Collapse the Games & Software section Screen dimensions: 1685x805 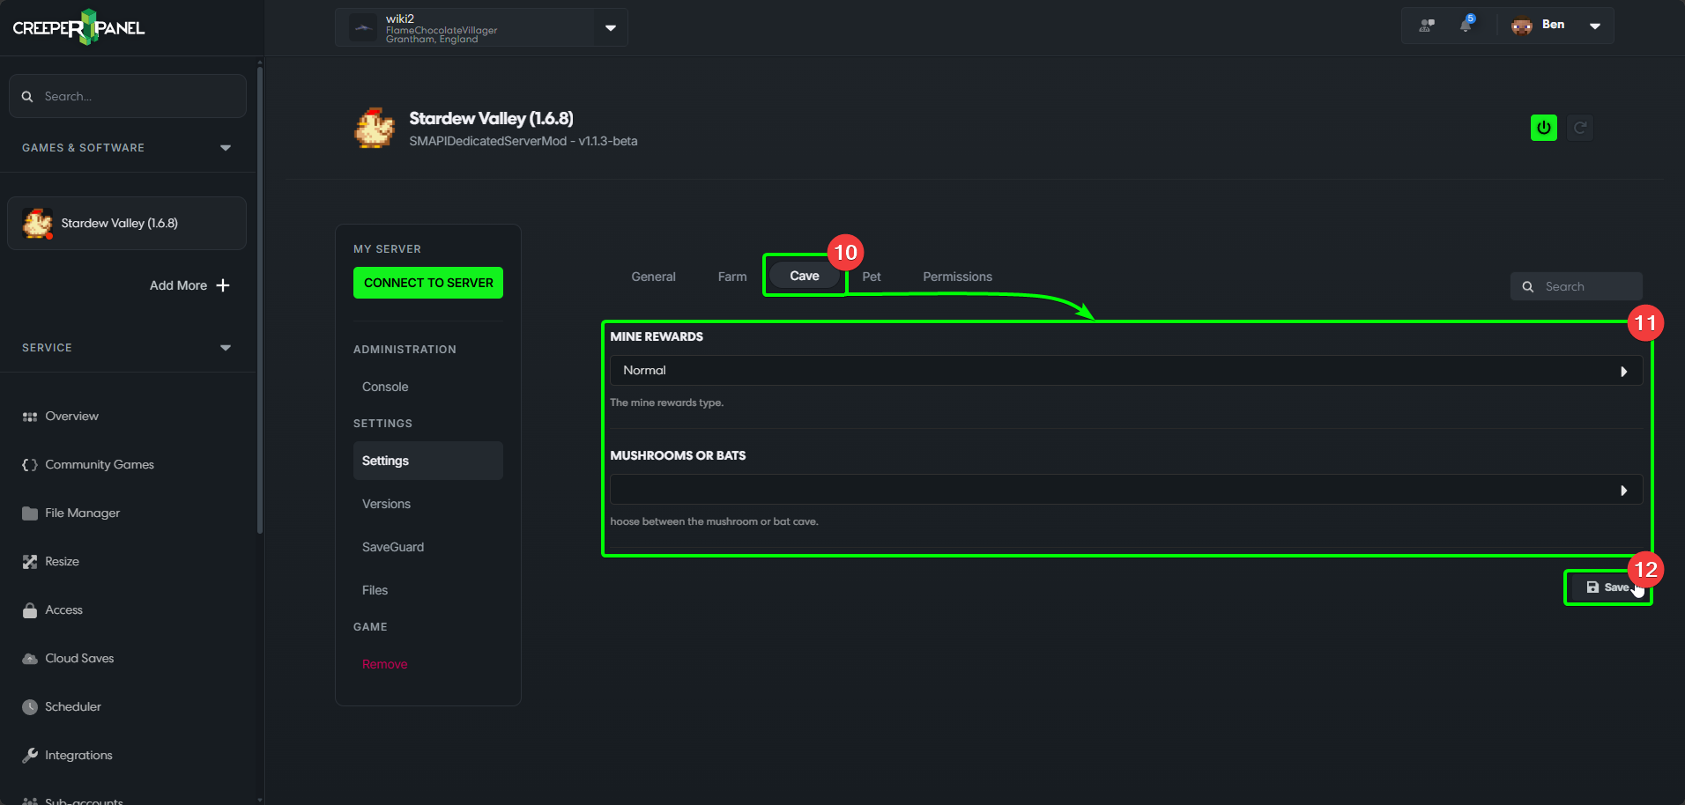point(225,148)
